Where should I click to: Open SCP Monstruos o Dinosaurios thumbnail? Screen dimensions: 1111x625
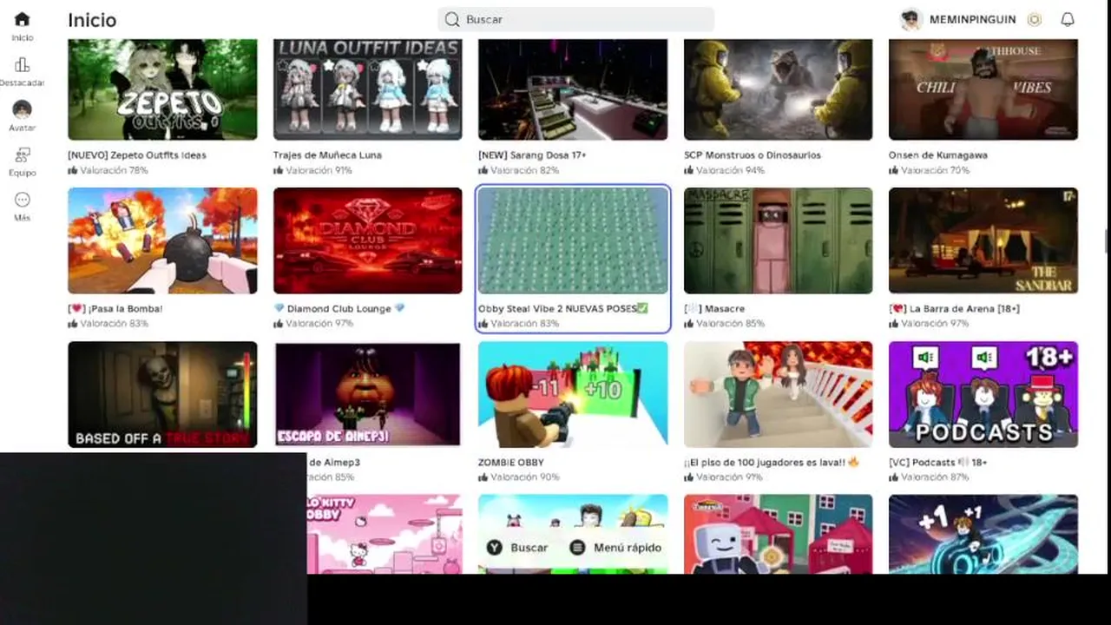pyautogui.click(x=779, y=89)
